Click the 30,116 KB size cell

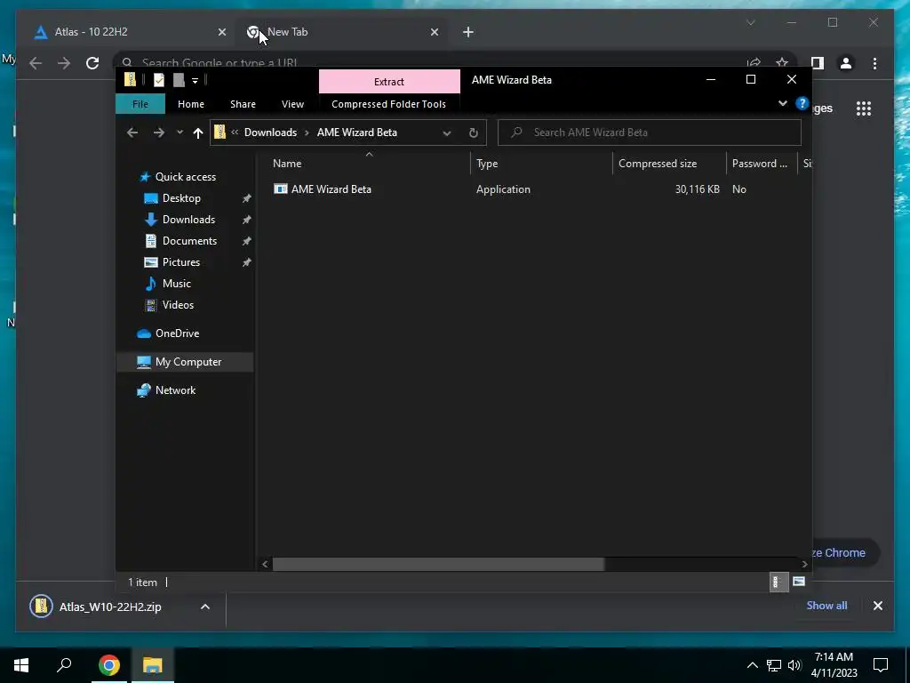click(697, 189)
